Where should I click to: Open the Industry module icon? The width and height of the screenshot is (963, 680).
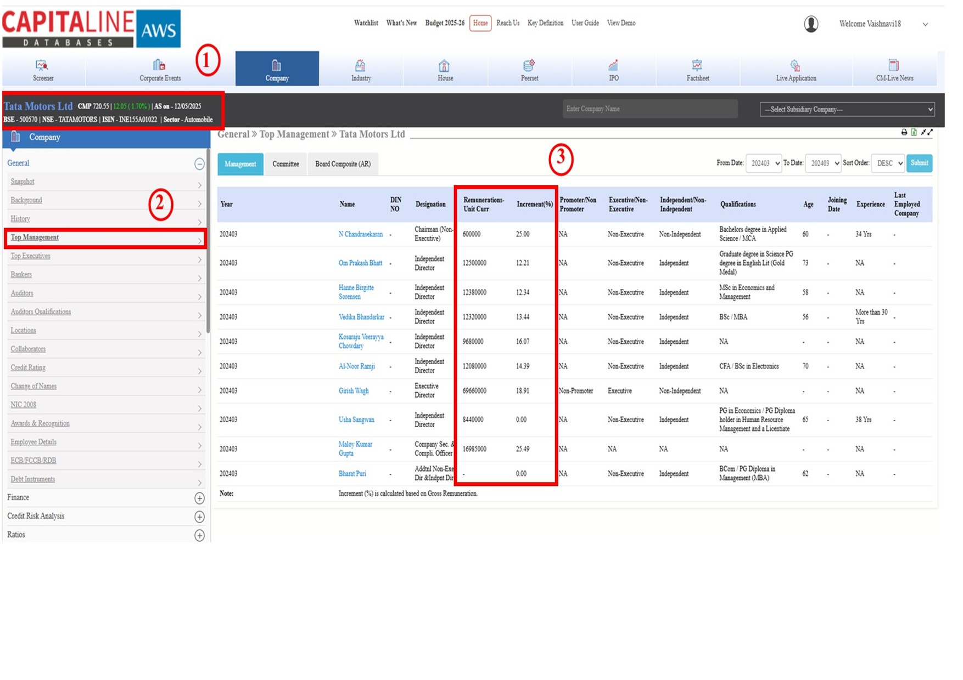pos(361,65)
